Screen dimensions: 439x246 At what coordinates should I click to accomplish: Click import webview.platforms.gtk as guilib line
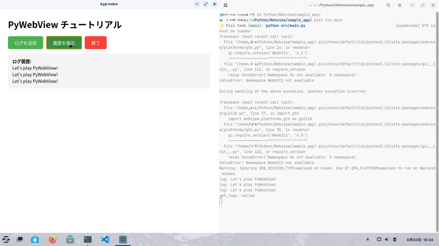click(x=270, y=119)
